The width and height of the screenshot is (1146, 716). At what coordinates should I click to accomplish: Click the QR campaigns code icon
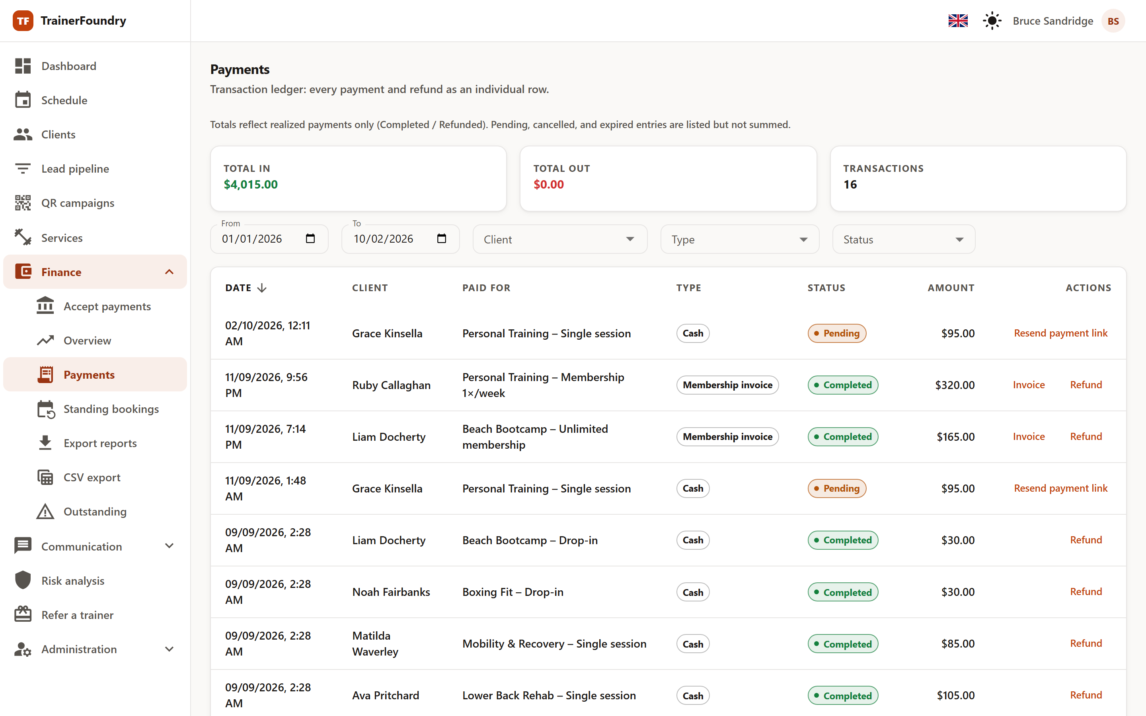click(23, 203)
